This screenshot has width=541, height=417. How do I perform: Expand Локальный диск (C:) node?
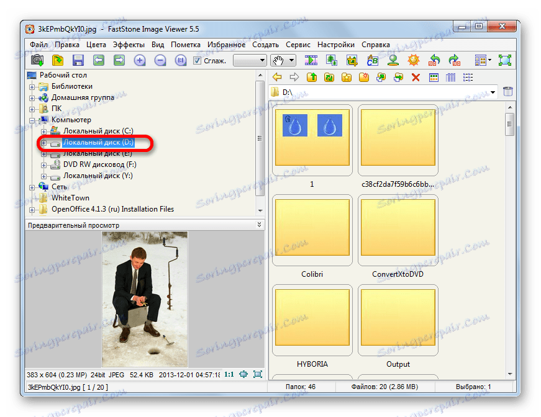tap(43, 132)
